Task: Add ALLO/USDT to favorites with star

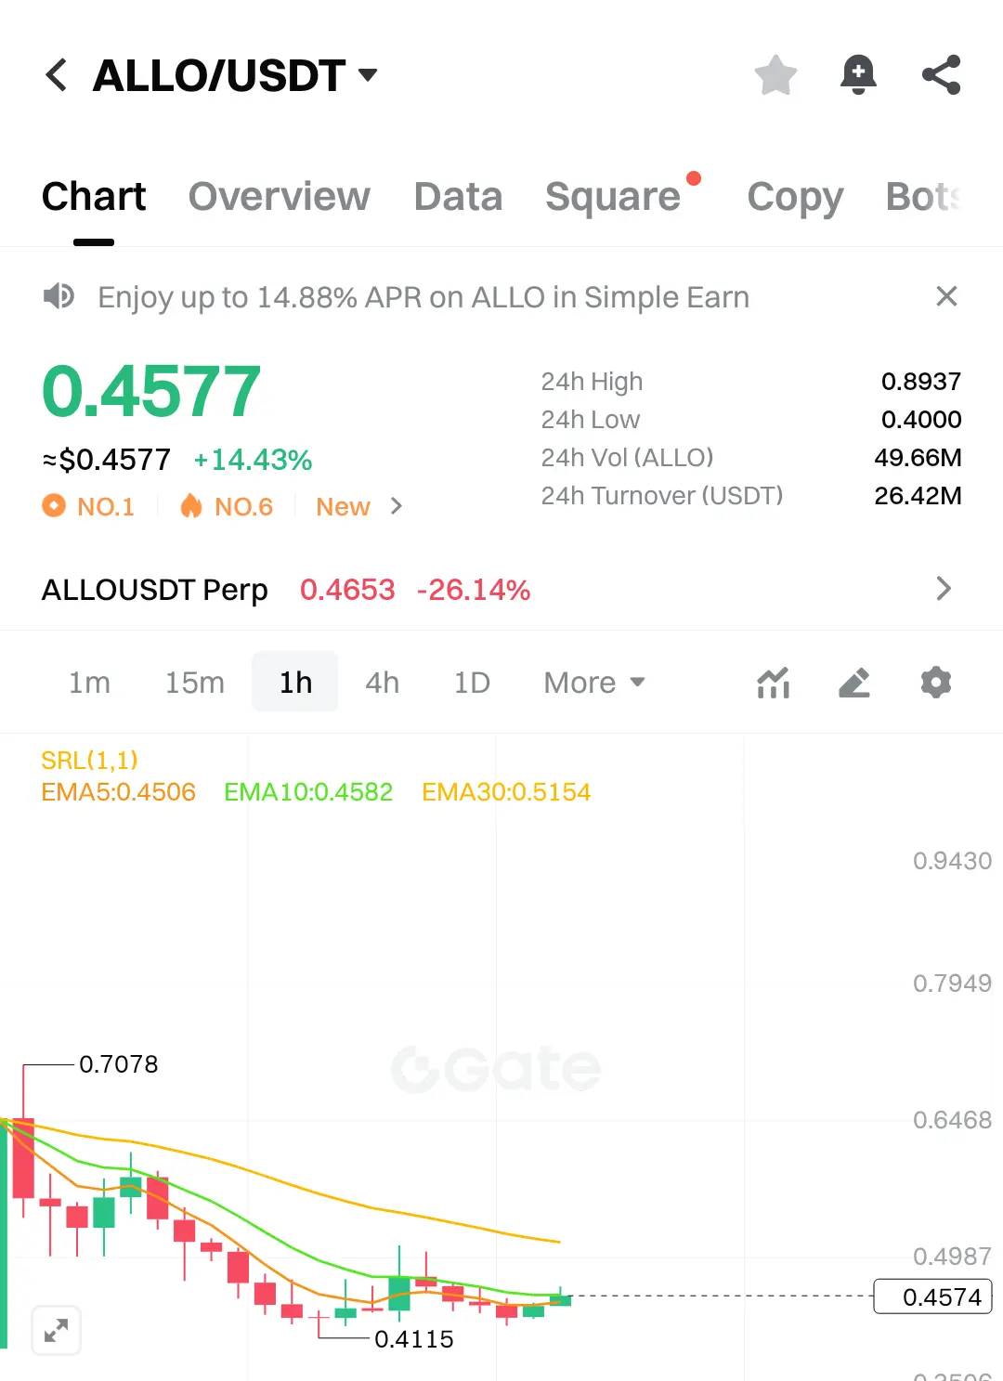Action: 776,75
